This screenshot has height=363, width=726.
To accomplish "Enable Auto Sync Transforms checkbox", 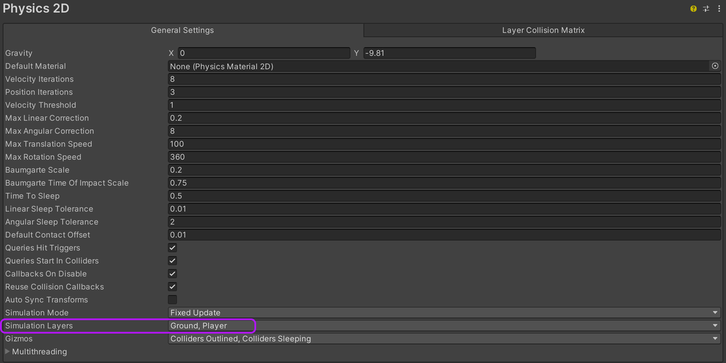I will tap(172, 300).
